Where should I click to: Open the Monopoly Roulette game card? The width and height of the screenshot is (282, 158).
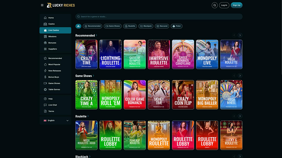pyautogui.click(x=159, y=135)
